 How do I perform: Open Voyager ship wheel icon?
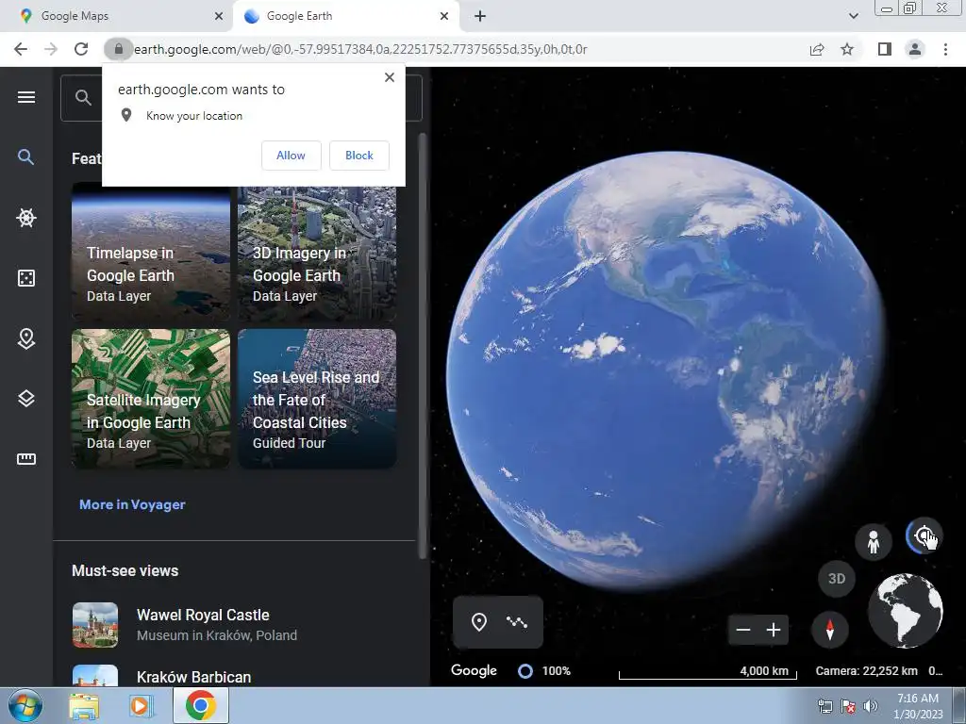tap(25, 218)
